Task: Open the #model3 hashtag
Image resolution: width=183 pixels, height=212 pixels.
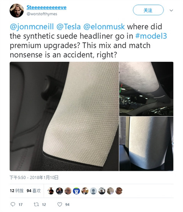Action: tap(151, 36)
